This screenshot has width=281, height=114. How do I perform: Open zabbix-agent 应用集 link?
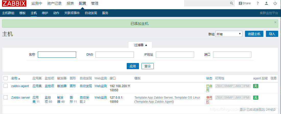point(37,86)
